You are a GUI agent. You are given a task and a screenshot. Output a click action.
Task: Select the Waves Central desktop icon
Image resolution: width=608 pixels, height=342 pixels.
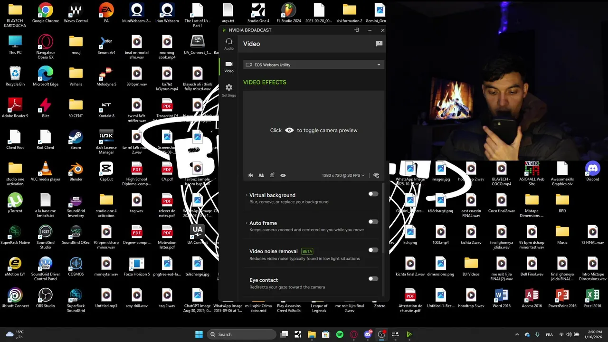76,13
